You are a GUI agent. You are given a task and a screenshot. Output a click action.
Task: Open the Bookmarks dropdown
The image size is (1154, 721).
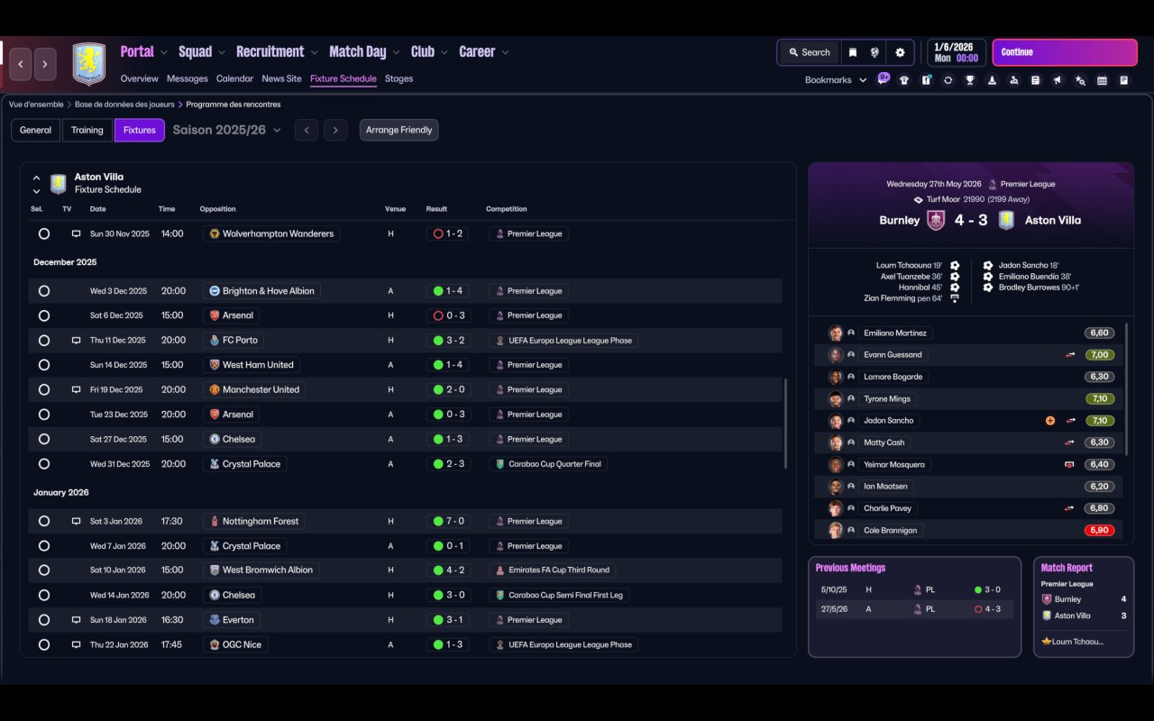(x=836, y=80)
